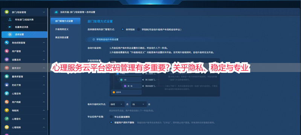301x135 pixels.
Task: Click the 1班 department node
Action: coord(130,80)
